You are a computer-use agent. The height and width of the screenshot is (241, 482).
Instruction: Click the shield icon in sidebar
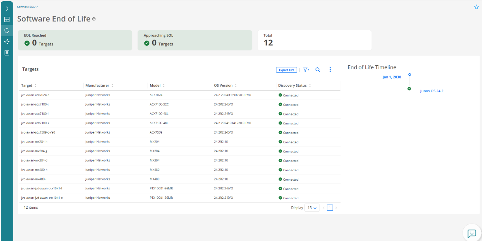point(7,30)
